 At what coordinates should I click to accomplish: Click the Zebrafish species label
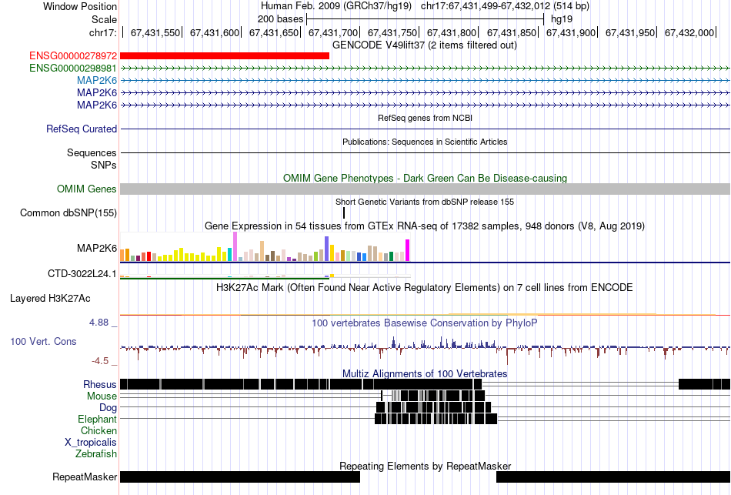click(96, 453)
